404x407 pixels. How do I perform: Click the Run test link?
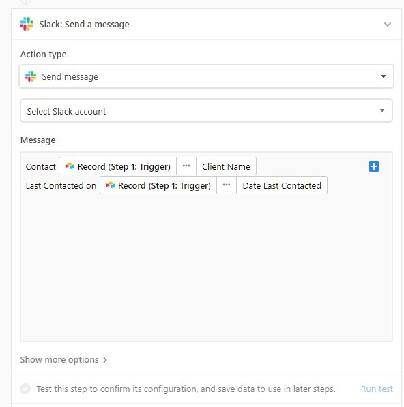[377, 389]
